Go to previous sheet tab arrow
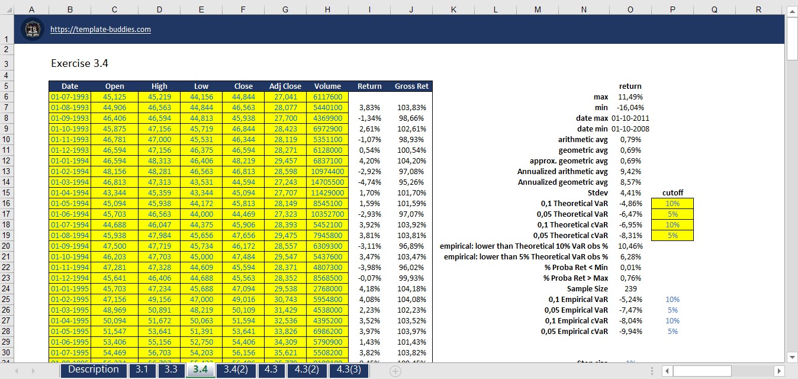 18,371
